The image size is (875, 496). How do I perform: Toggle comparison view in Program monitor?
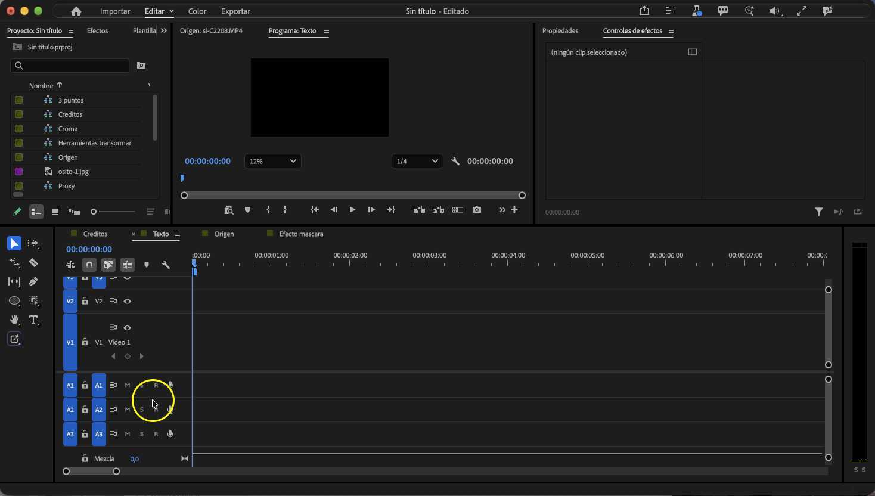[458, 210]
